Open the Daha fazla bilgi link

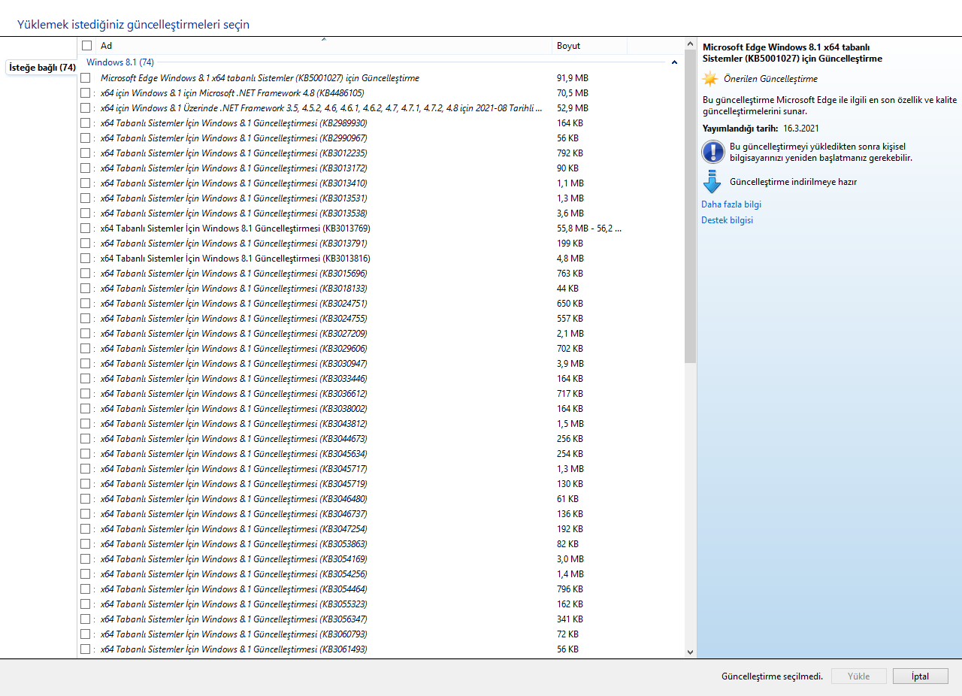[731, 204]
